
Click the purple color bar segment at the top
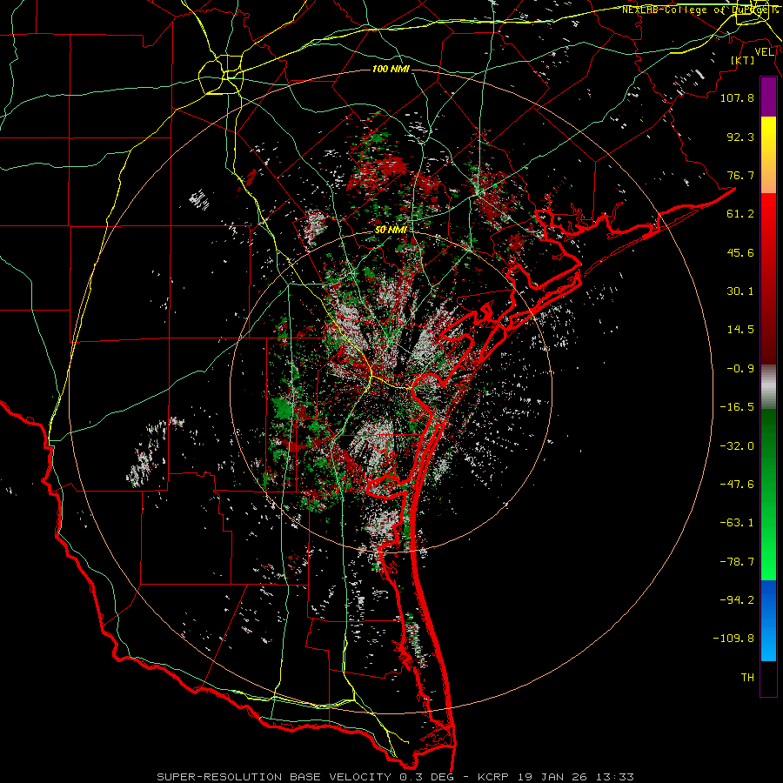(768, 97)
